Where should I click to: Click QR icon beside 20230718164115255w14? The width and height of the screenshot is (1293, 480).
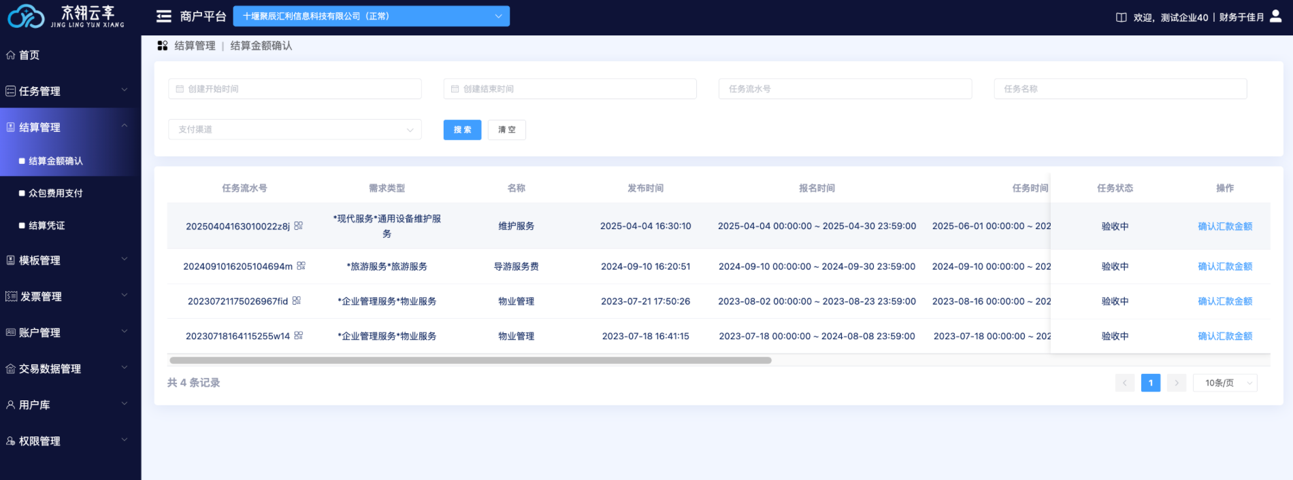pos(299,335)
